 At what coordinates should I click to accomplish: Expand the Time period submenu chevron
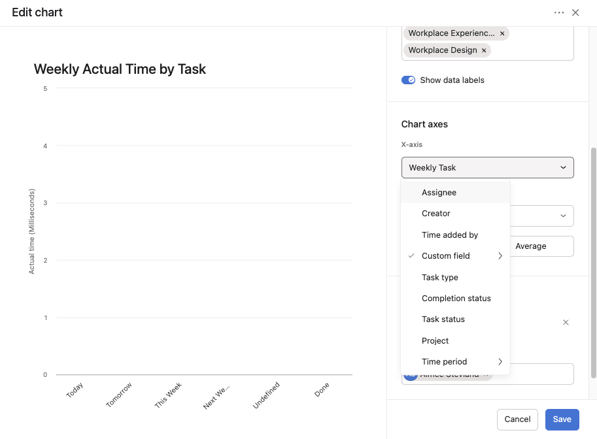click(x=500, y=361)
